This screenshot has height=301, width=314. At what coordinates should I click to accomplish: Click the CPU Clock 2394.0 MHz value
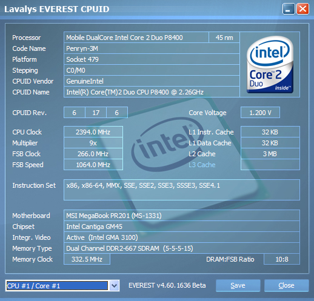point(93,132)
